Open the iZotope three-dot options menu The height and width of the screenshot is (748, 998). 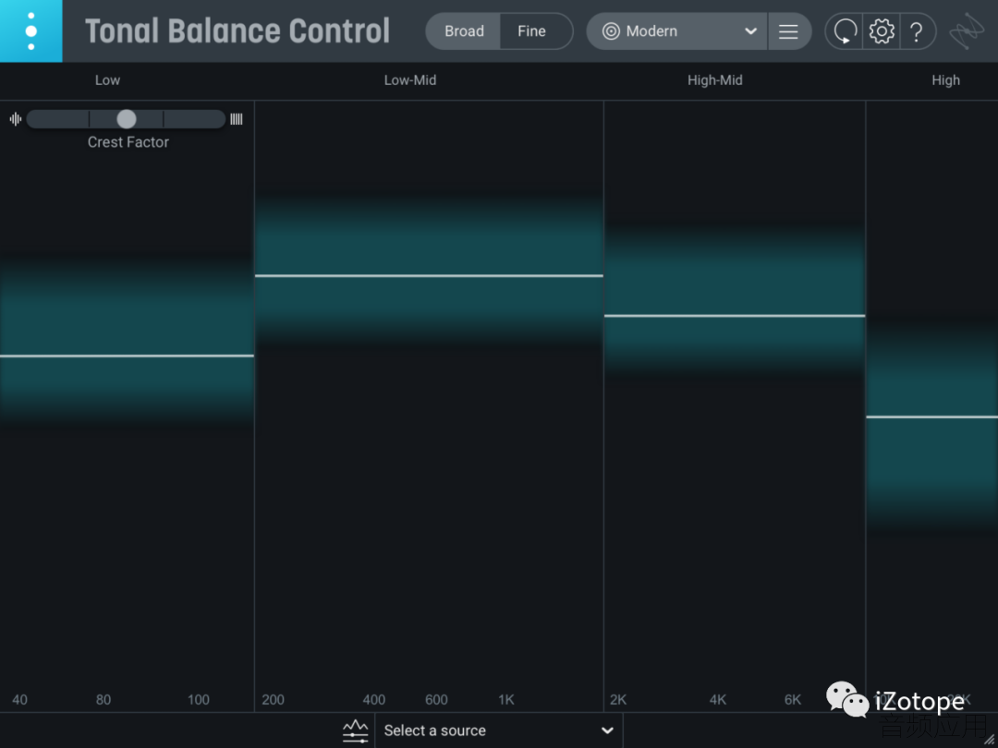(31, 31)
